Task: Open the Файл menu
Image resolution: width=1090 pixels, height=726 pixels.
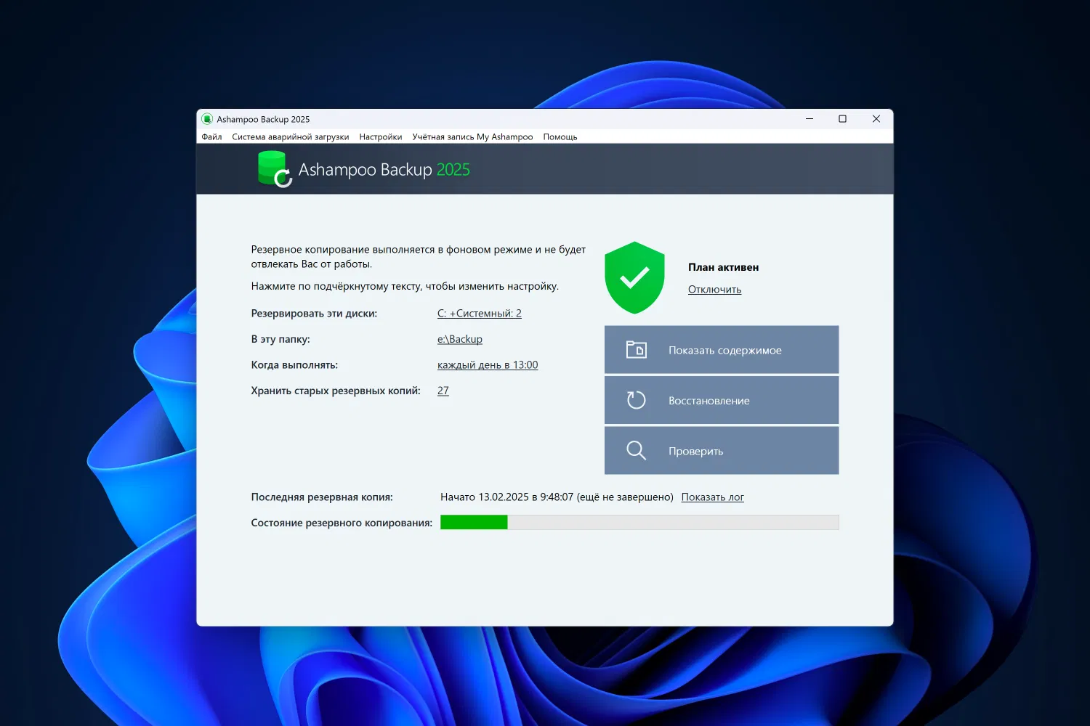Action: point(211,136)
